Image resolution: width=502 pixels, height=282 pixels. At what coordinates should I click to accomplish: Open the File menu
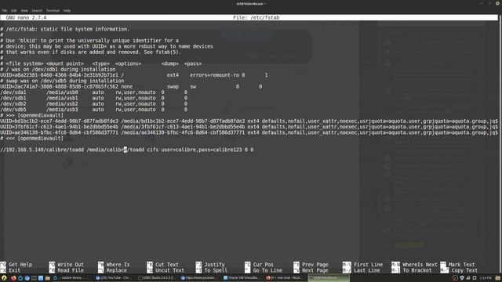tap(5, 10)
